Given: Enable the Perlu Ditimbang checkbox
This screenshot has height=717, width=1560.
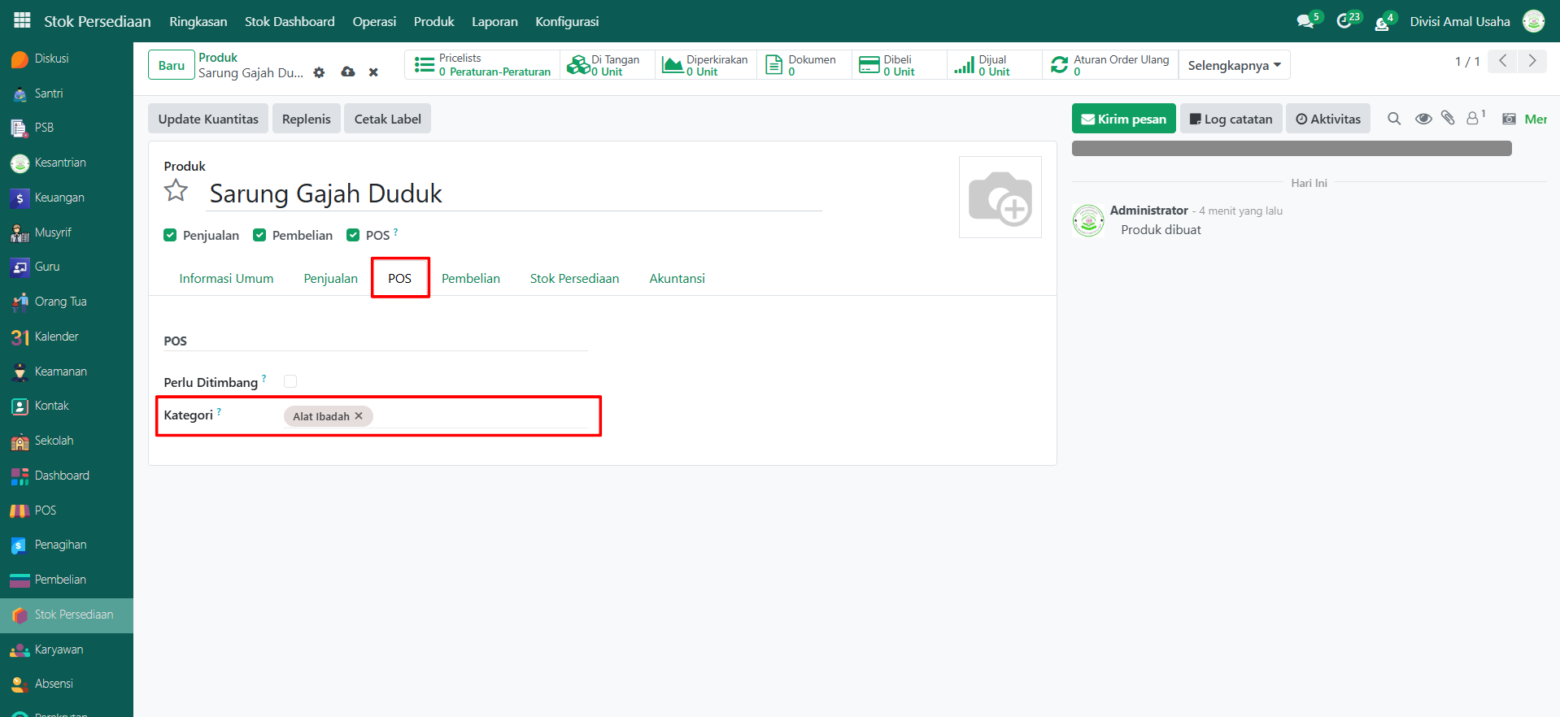Looking at the screenshot, I should pos(290,381).
